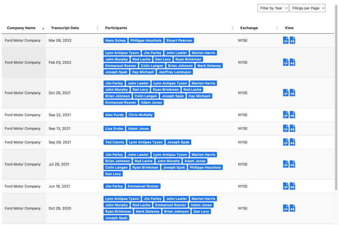The width and height of the screenshot is (339, 225).
Task: Click the Hans Schep participant tag
Action: 116,40
